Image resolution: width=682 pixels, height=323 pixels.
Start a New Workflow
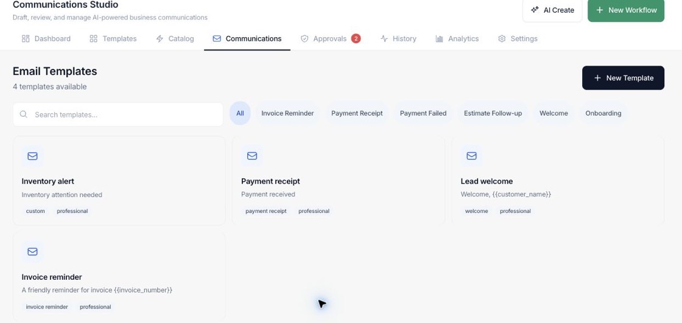point(626,10)
